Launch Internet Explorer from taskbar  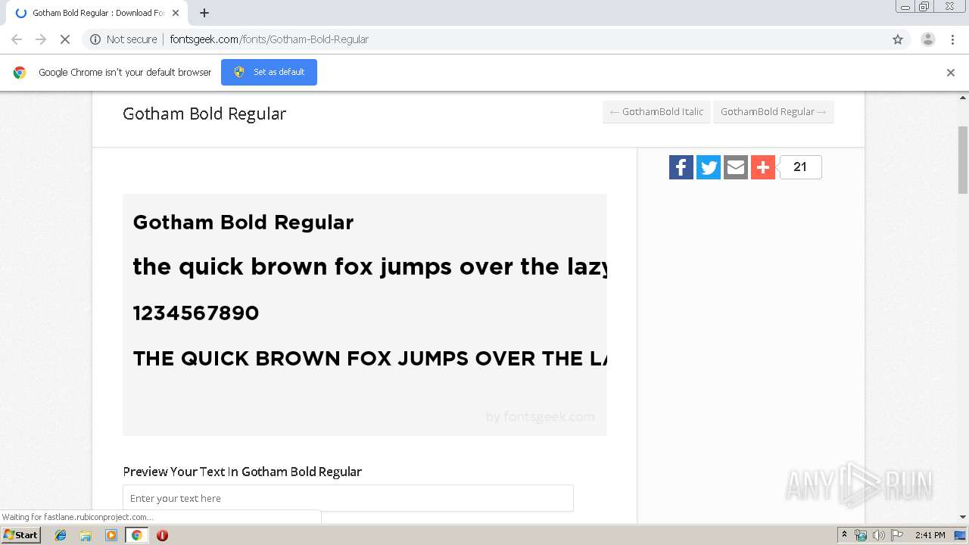pyautogui.click(x=61, y=535)
